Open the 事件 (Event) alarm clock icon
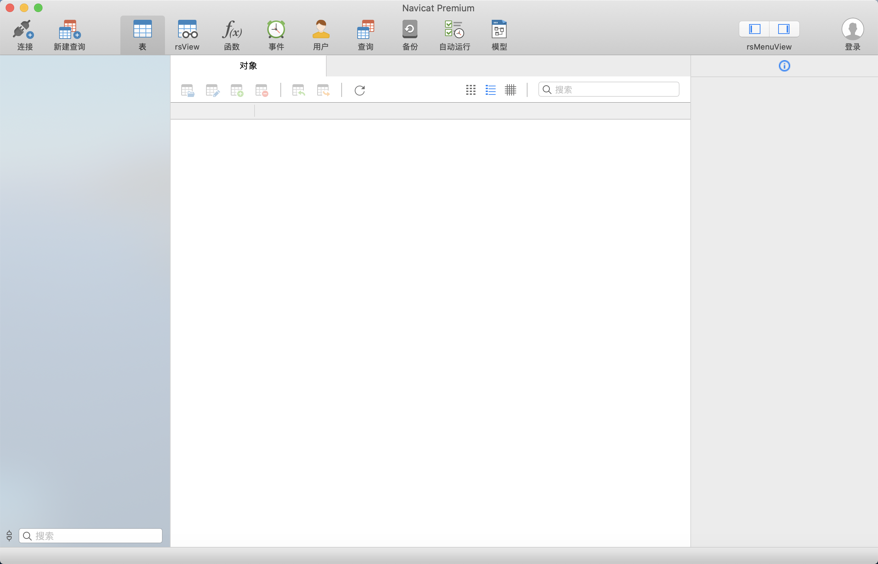This screenshot has width=878, height=564. [276, 30]
